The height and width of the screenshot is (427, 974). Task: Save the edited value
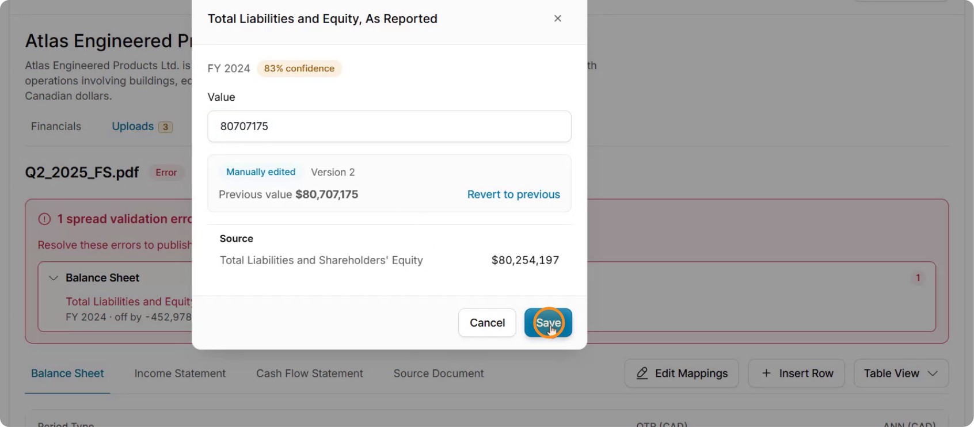(x=548, y=323)
